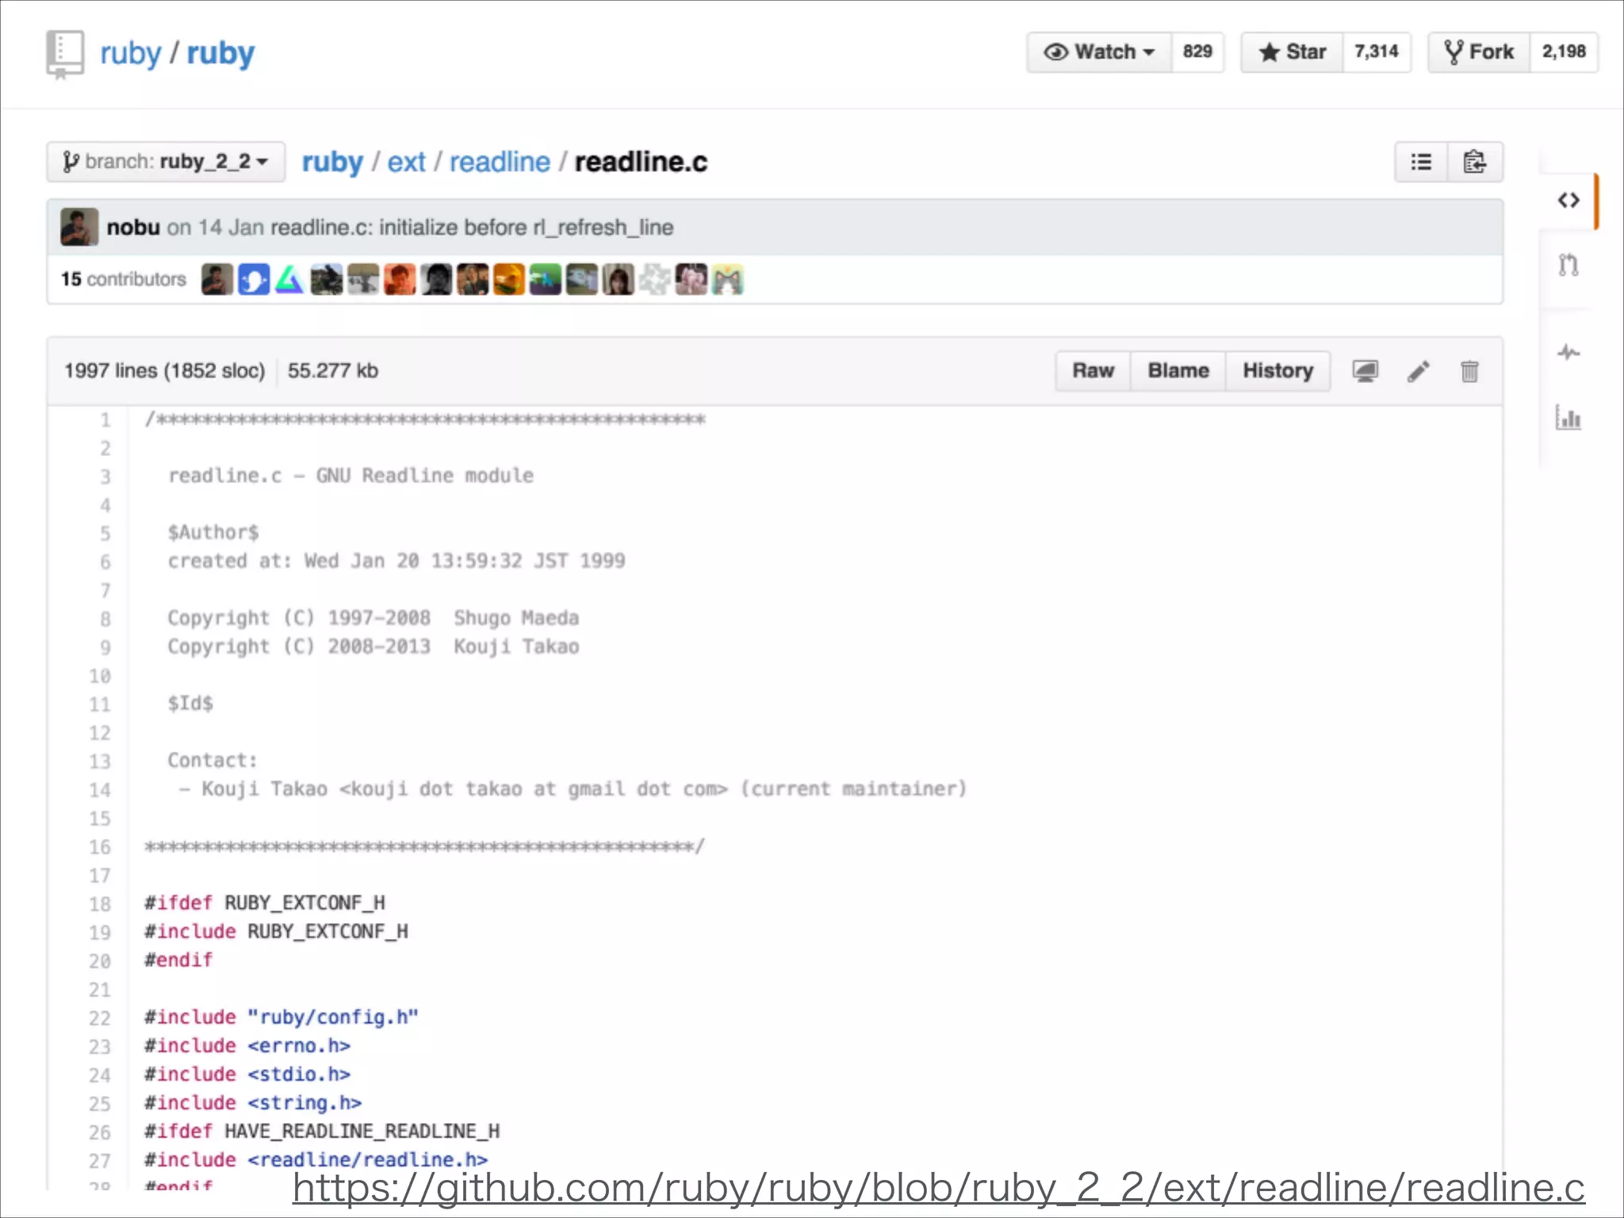Click the green triangle contributor avatar

pos(289,279)
